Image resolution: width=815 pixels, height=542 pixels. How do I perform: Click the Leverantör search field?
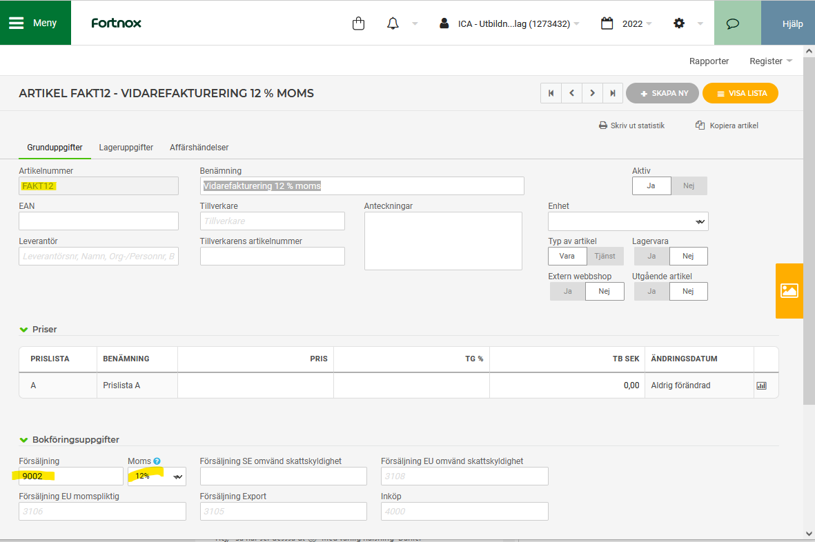point(99,257)
